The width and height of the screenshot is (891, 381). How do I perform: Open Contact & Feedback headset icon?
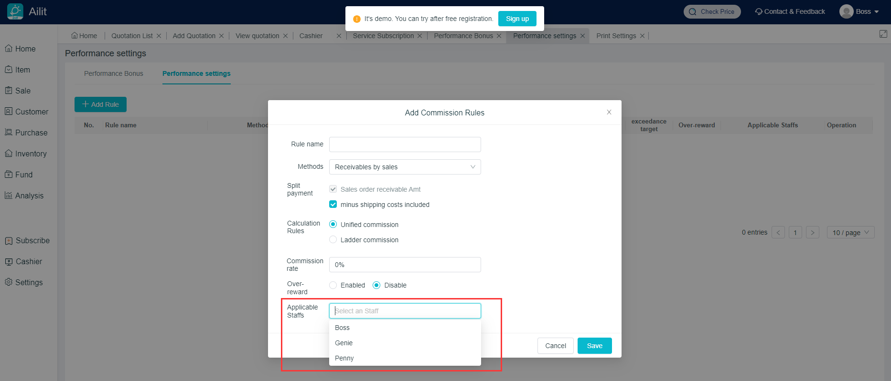[758, 11]
